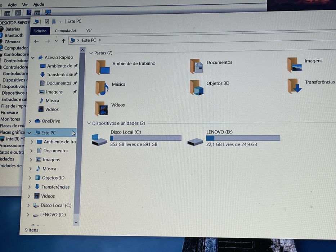
Task: Go back with the back arrow
Action: click(36, 41)
